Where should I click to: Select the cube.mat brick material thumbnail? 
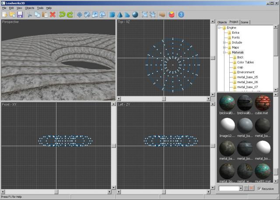(x=263, y=104)
